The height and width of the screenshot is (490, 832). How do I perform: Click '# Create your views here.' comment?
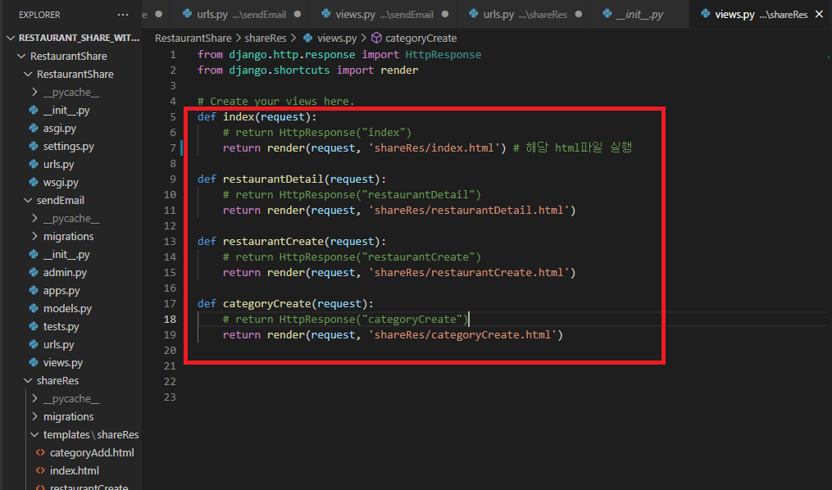(x=276, y=101)
